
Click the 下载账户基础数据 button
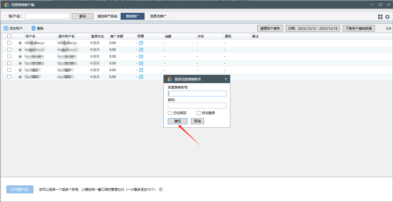[x=359, y=28]
